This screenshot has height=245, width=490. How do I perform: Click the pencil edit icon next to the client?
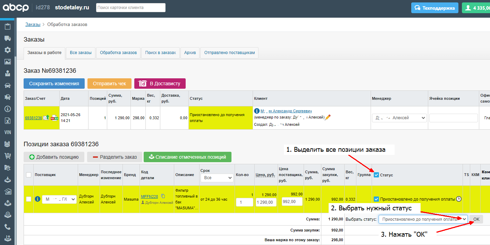coord(328,117)
